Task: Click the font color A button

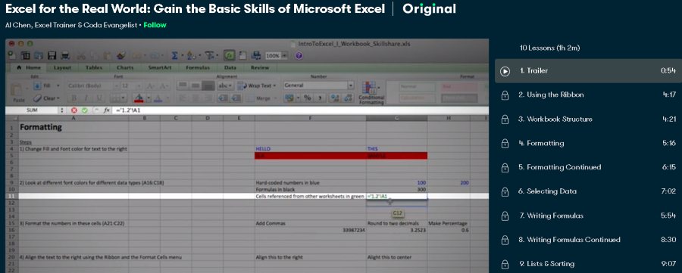Action: coord(157,98)
